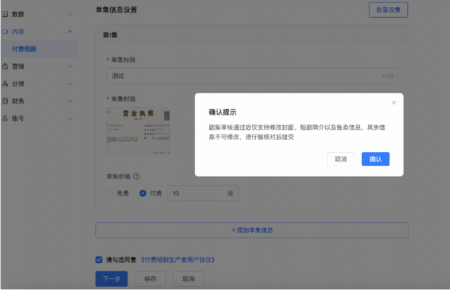This screenshot has width=450, height=290.
Task: Click 确认 in the confirmation dialog
Action: pos(375,159)
